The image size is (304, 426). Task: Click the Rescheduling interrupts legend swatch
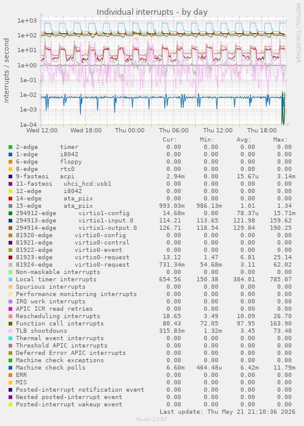click(x=10, y=316)
